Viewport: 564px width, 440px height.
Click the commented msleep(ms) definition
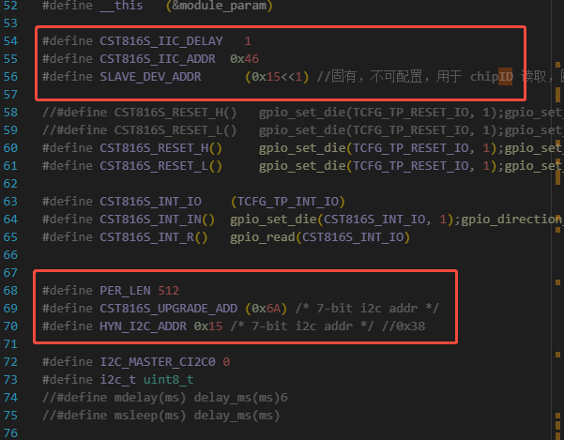pyautogui.click(x=160, y=416)
